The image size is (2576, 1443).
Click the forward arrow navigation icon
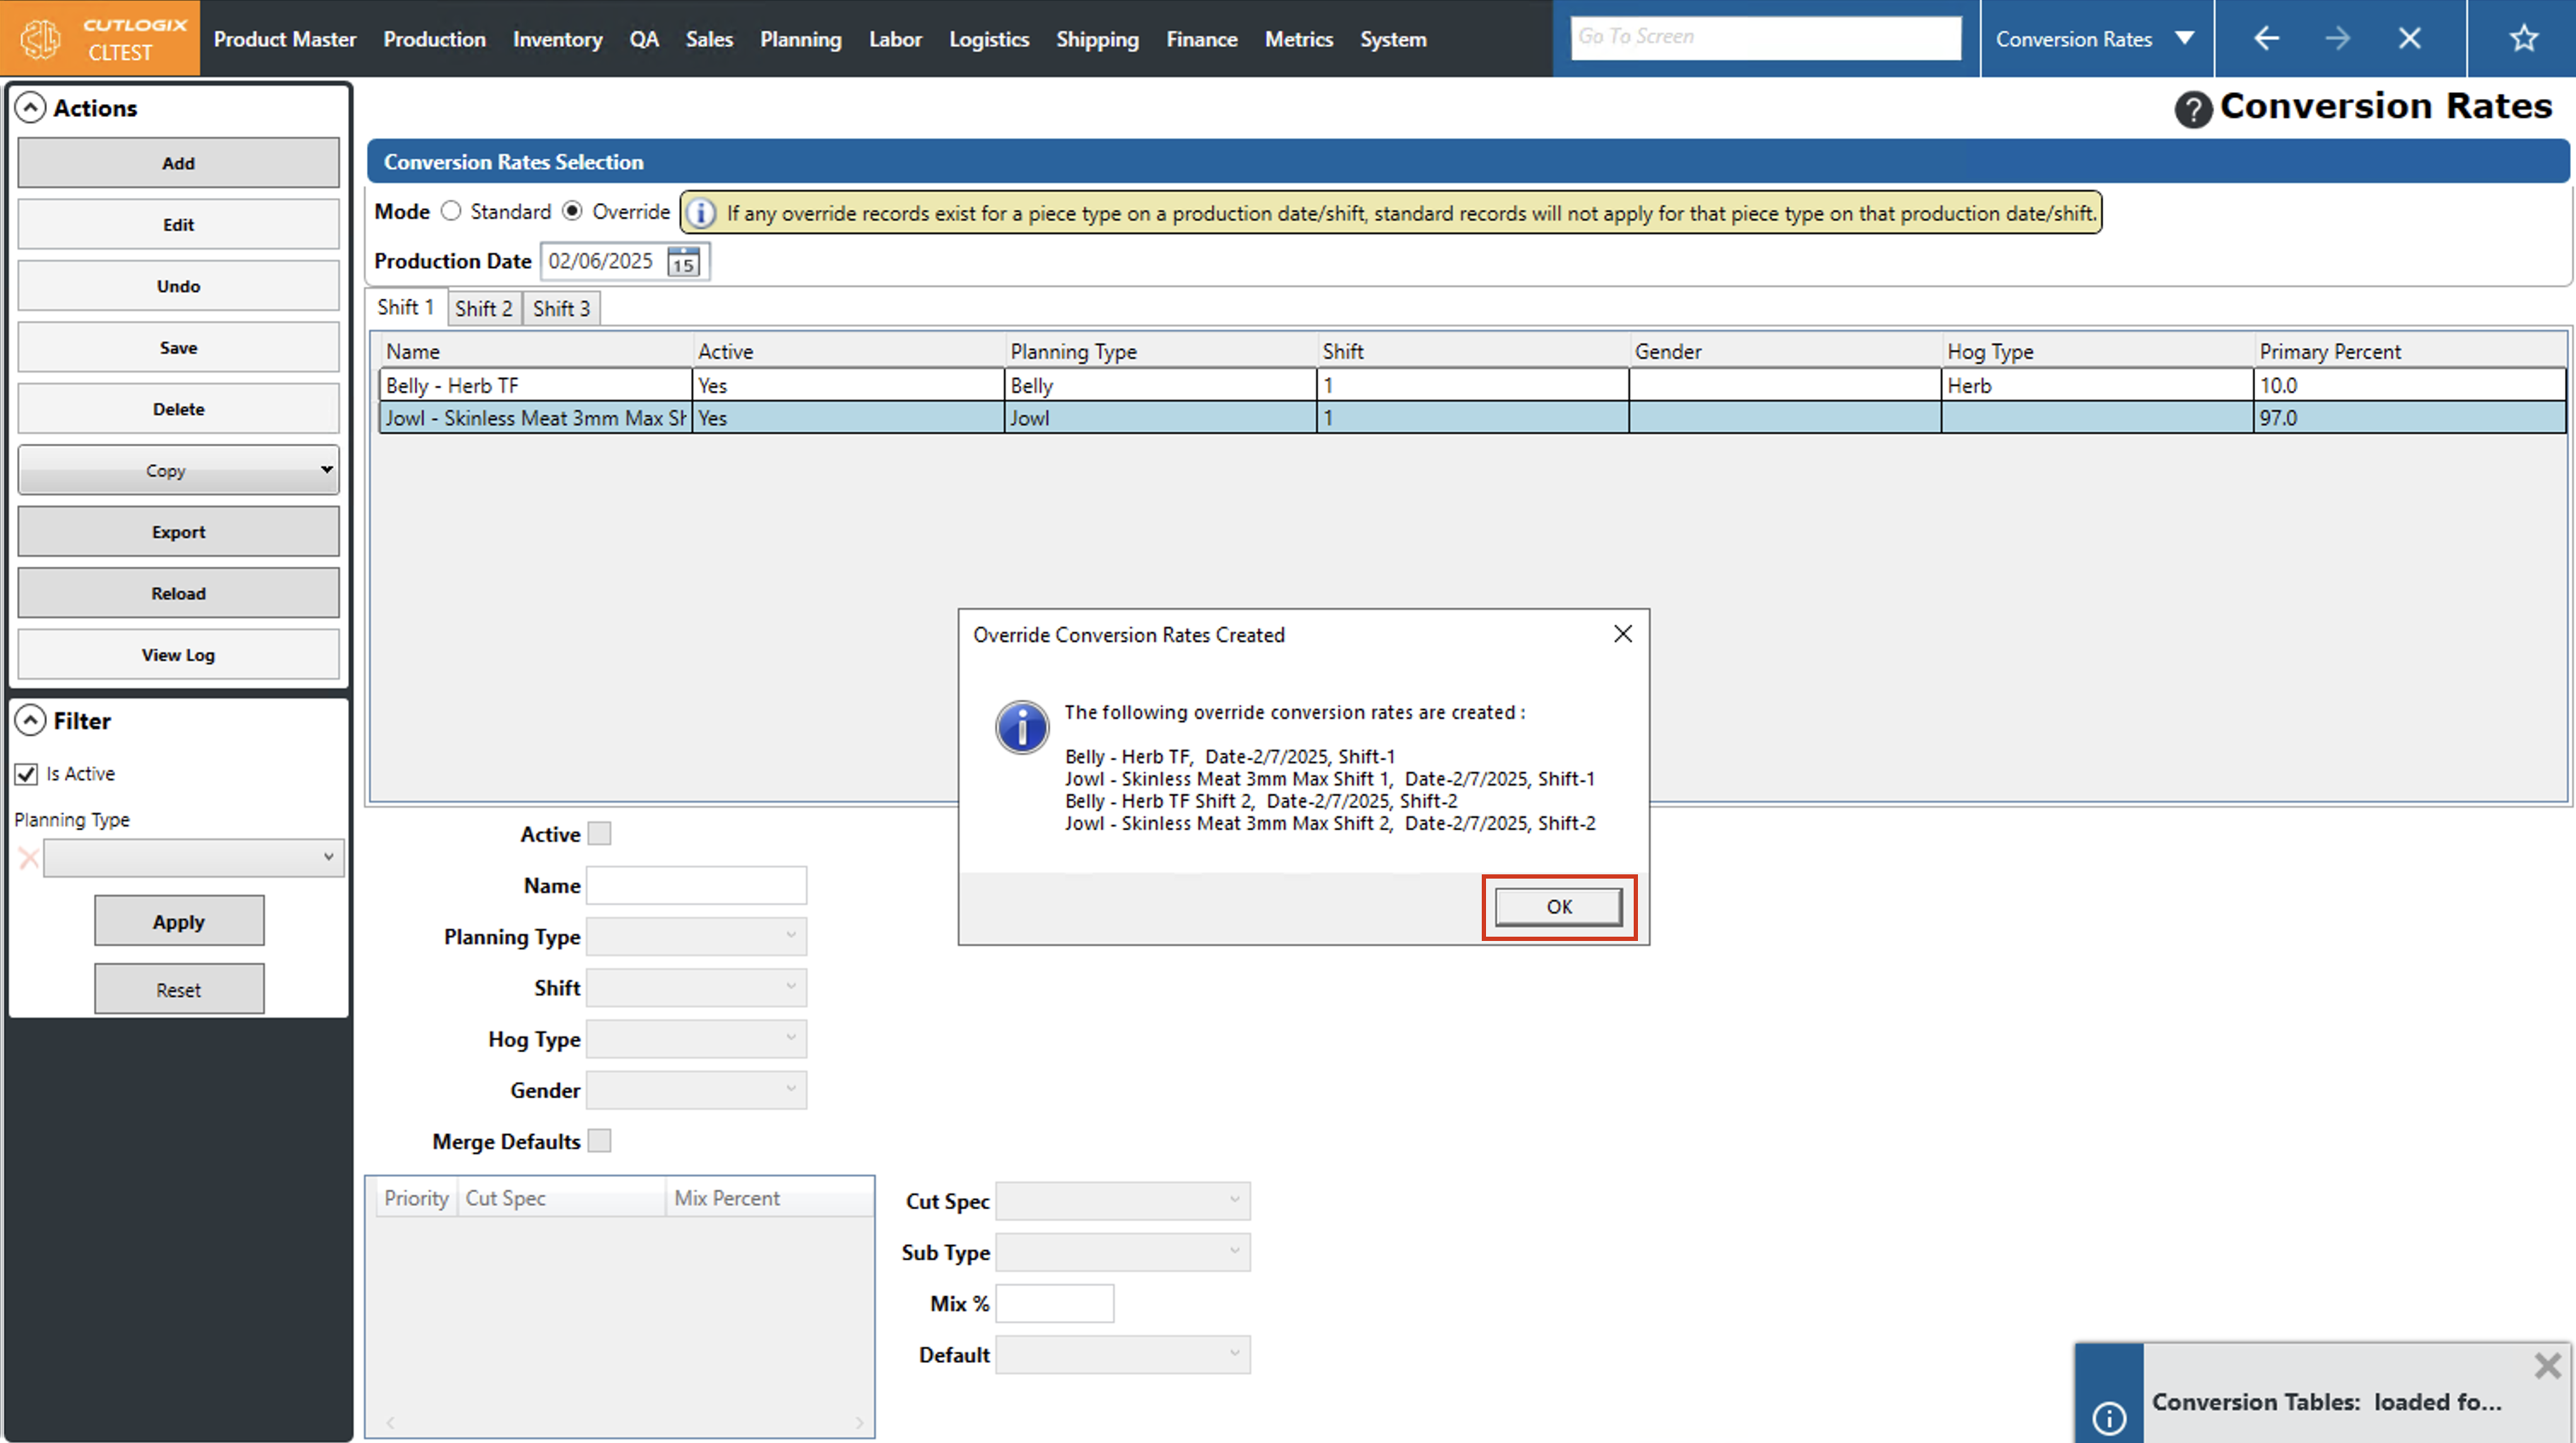[2337, 39]
